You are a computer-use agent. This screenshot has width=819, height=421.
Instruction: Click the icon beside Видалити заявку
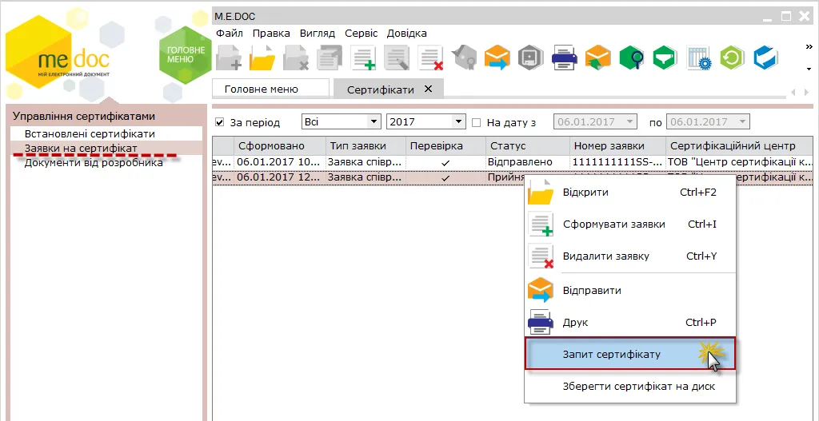541,256
